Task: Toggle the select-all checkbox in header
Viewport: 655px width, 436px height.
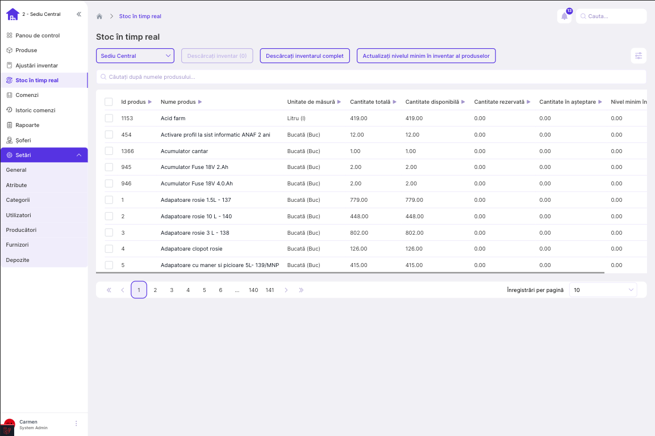Action: pyautogui.click(x=109, y=102)
